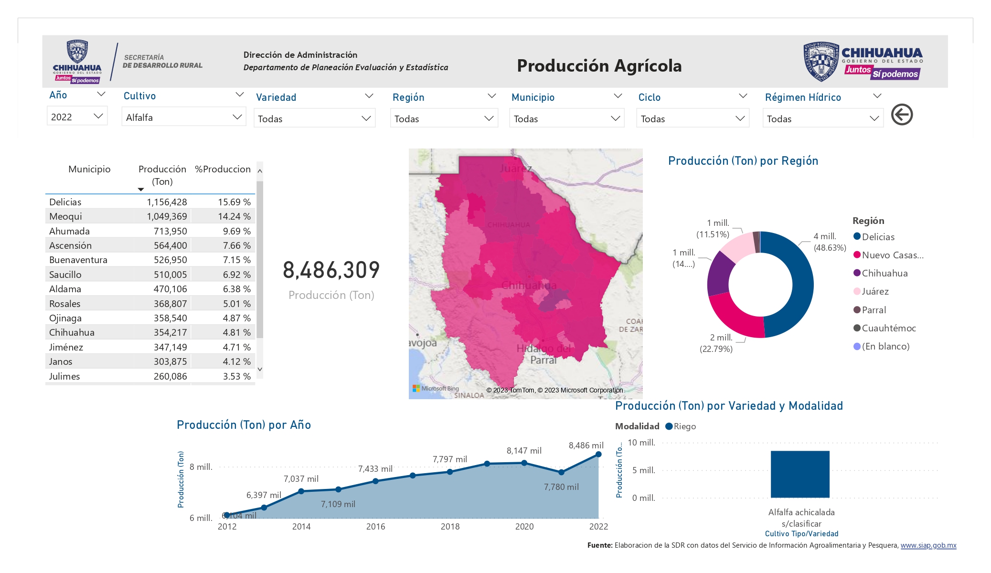Expand the Región slicer header chevron
Screen dimensions: 991x573
[x=491, y=96]
